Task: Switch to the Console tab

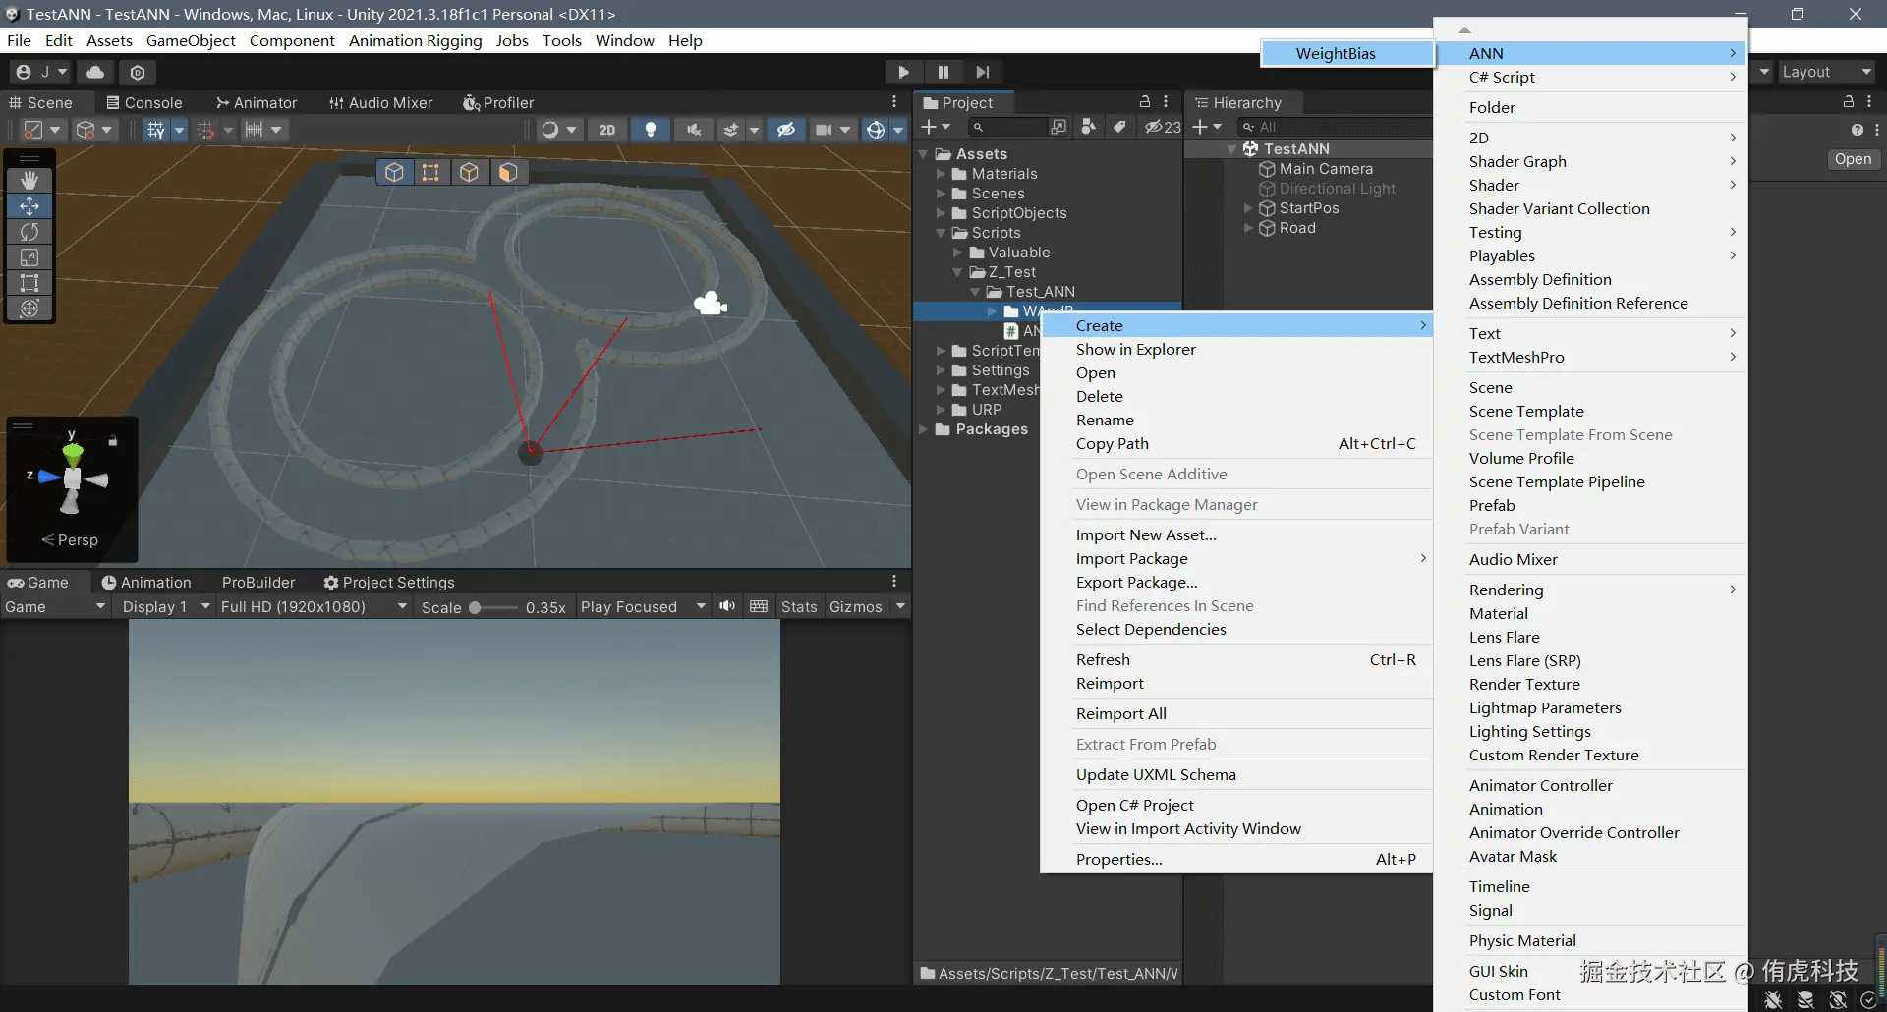Action: [x=143, y=102]
